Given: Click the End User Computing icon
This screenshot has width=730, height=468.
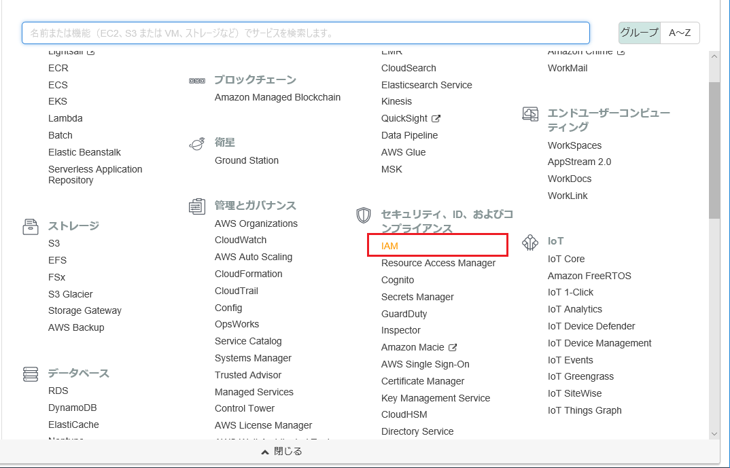Looking at the screenshot, I should [530, 114].
